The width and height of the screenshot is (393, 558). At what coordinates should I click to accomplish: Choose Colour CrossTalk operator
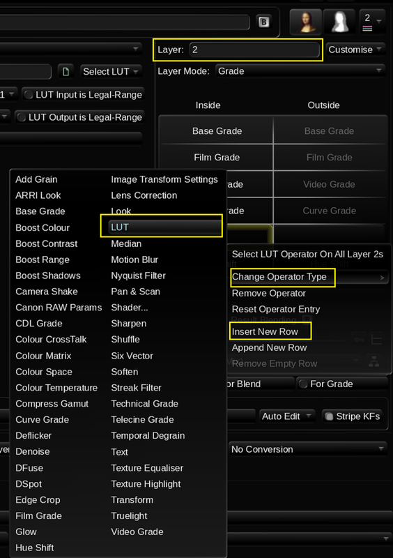[x=51, y=340]
